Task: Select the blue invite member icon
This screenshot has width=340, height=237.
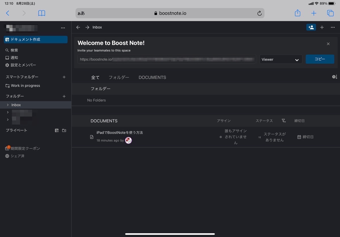Action: point(311,27)
